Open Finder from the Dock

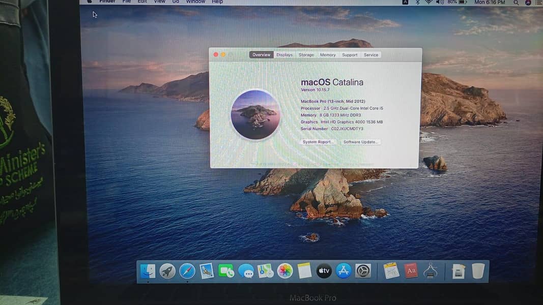148,271
